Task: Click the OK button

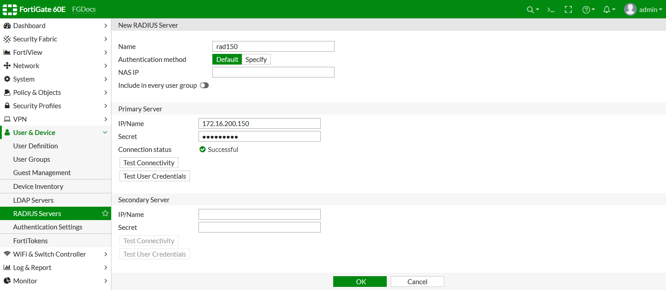Action: point(360,282)
